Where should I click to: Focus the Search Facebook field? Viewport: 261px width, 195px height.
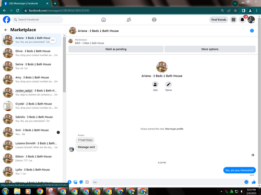pyautogui.click(x=38, y=20)
